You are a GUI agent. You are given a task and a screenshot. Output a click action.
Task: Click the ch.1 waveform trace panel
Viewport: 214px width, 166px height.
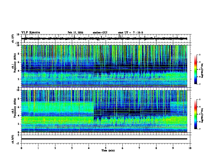[106, 39]
